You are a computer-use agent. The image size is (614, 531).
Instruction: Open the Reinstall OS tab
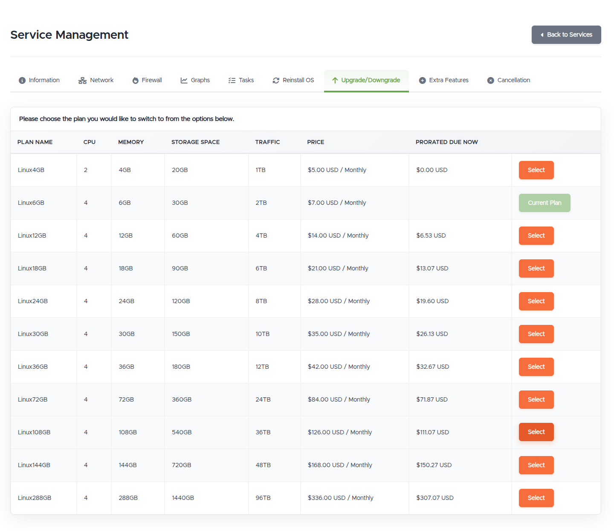293,80
